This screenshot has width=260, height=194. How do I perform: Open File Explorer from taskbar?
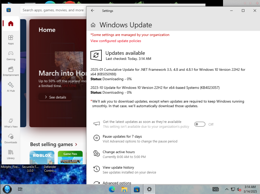click(x=124, y=189)
